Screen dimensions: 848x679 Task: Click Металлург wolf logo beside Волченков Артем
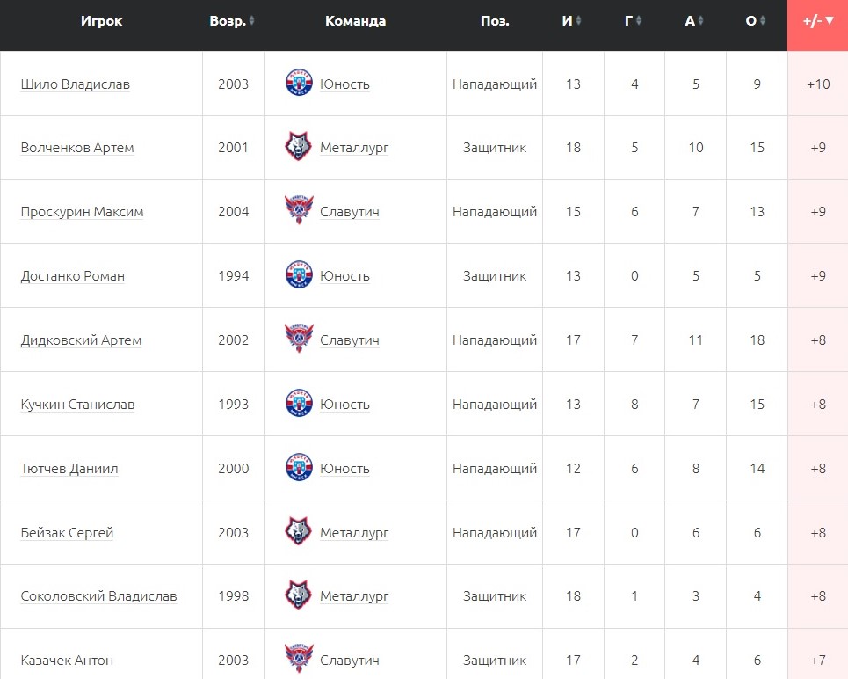299,148
